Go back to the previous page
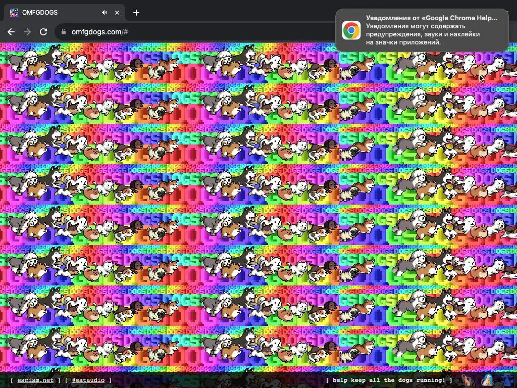This screenshot has height=388, width=517. pyautogui.click(x=11, y=32)
